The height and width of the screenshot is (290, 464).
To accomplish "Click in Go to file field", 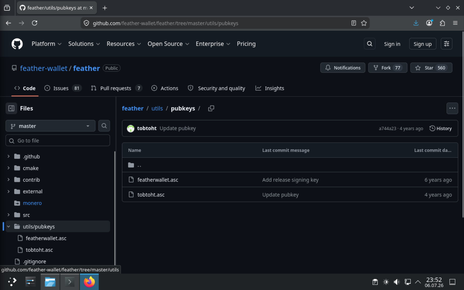I will [x=58, y=141].
